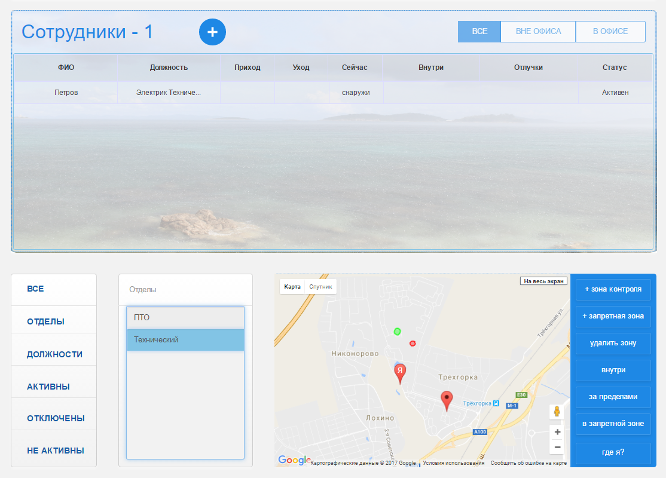Zoom out the map with minus
This screenshot has height=478, width=666.
point(557,447)
